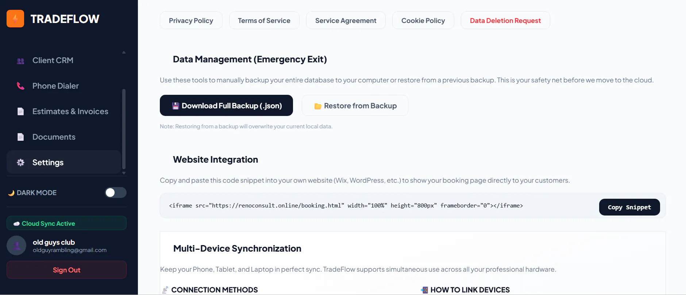Click the Estimates & Invoices page icon
The height and width of the screenshot is (295, 686).
[20, 112]
